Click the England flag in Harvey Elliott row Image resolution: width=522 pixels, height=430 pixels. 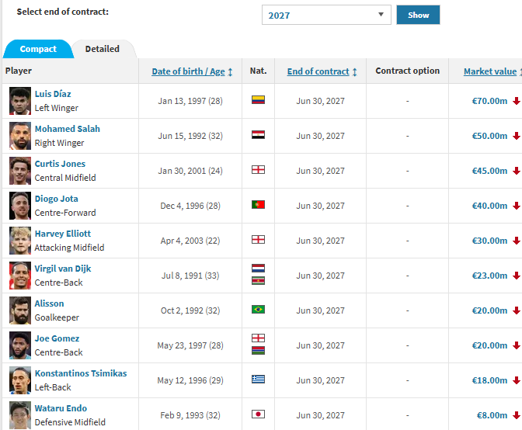258,239
